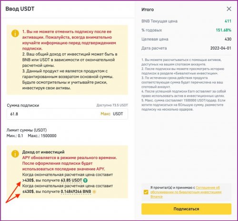The width and height of the screenshot is (238, 221).
Task: Click the USDT currency label in amount field
Action: [x=118, y=114]
